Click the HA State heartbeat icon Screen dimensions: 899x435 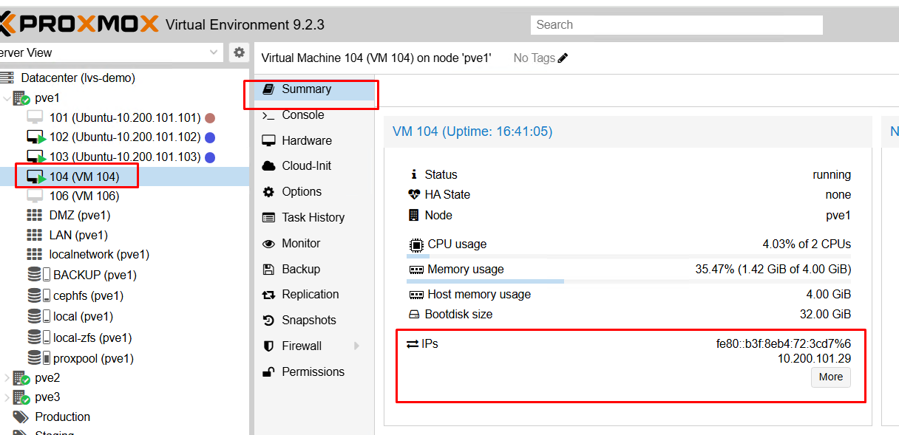coord(414,194)
